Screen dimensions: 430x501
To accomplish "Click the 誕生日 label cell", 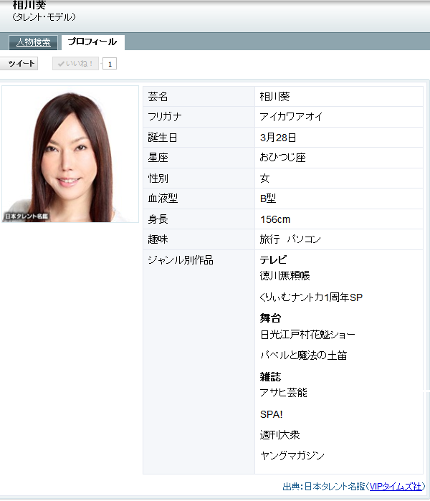I will (x=199, y=138).
